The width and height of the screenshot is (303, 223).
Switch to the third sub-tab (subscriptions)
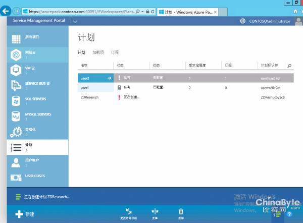[x=115, y=52]
